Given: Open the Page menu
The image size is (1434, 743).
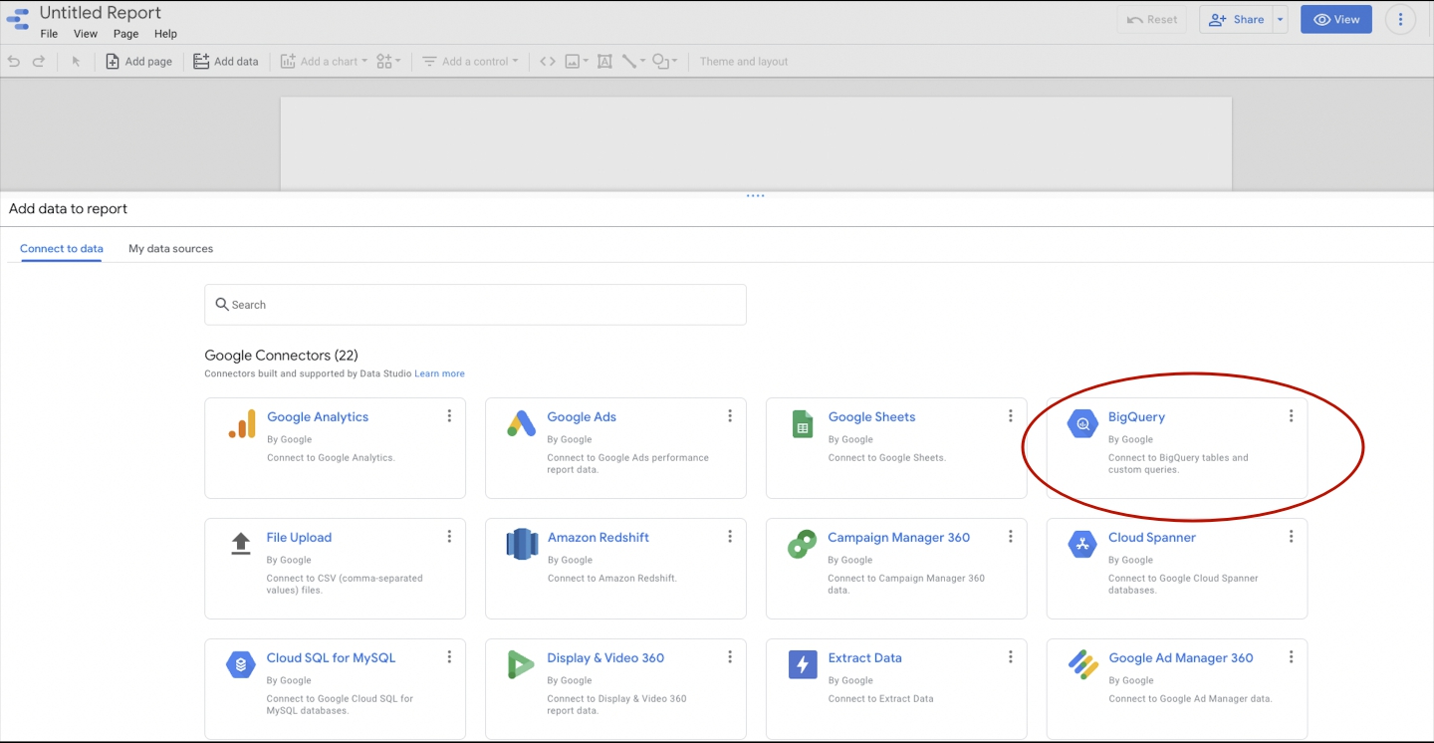Looking at the screenshot, I should point(125,34).
